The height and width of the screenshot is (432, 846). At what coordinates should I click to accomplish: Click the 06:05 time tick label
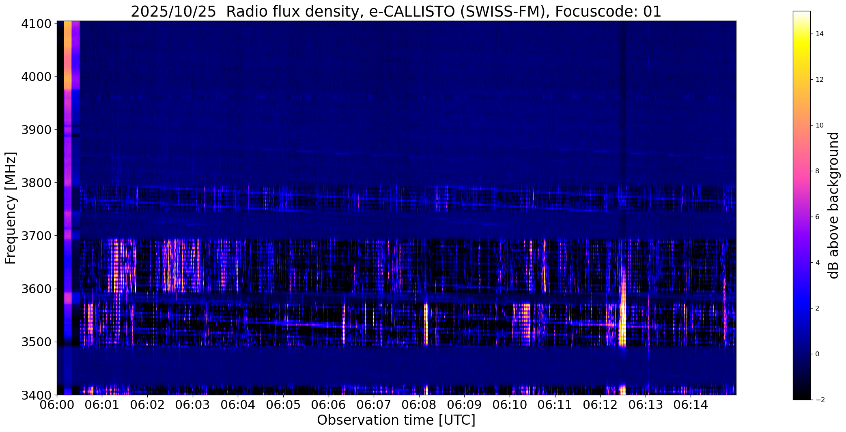[x=283, y=405]
